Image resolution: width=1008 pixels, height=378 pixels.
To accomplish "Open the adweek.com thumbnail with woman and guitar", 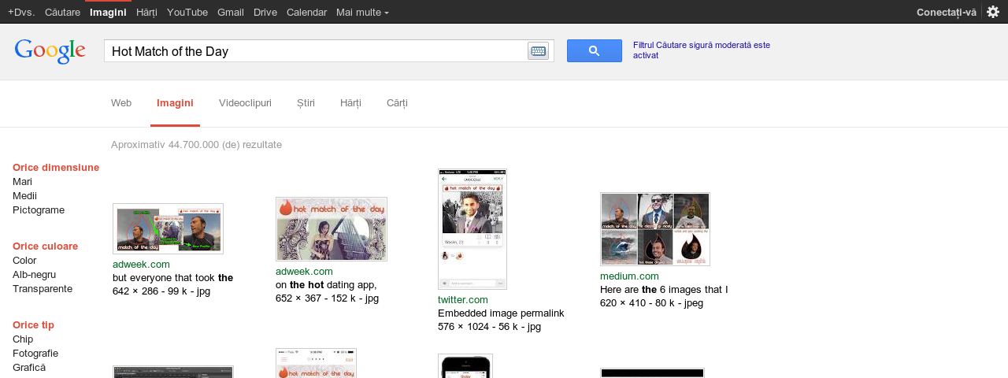I will point(332,229).
